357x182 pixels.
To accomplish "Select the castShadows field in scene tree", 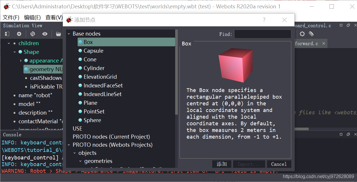I will pos(46,78).
